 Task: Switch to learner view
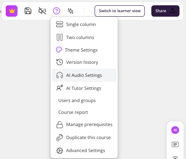120,11
